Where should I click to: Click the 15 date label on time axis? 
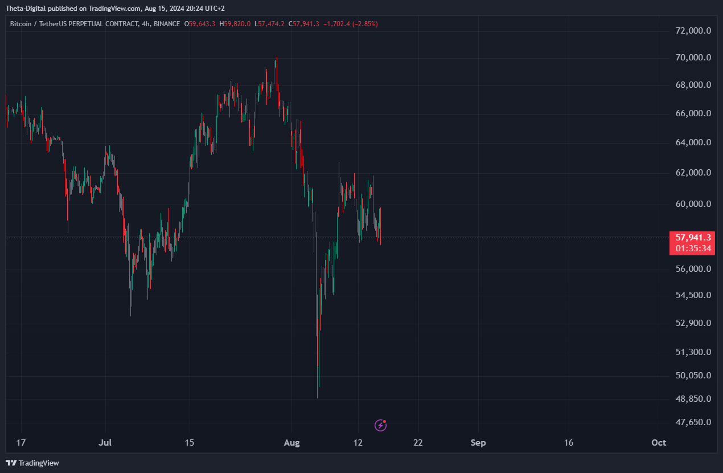tap(190, 442)
